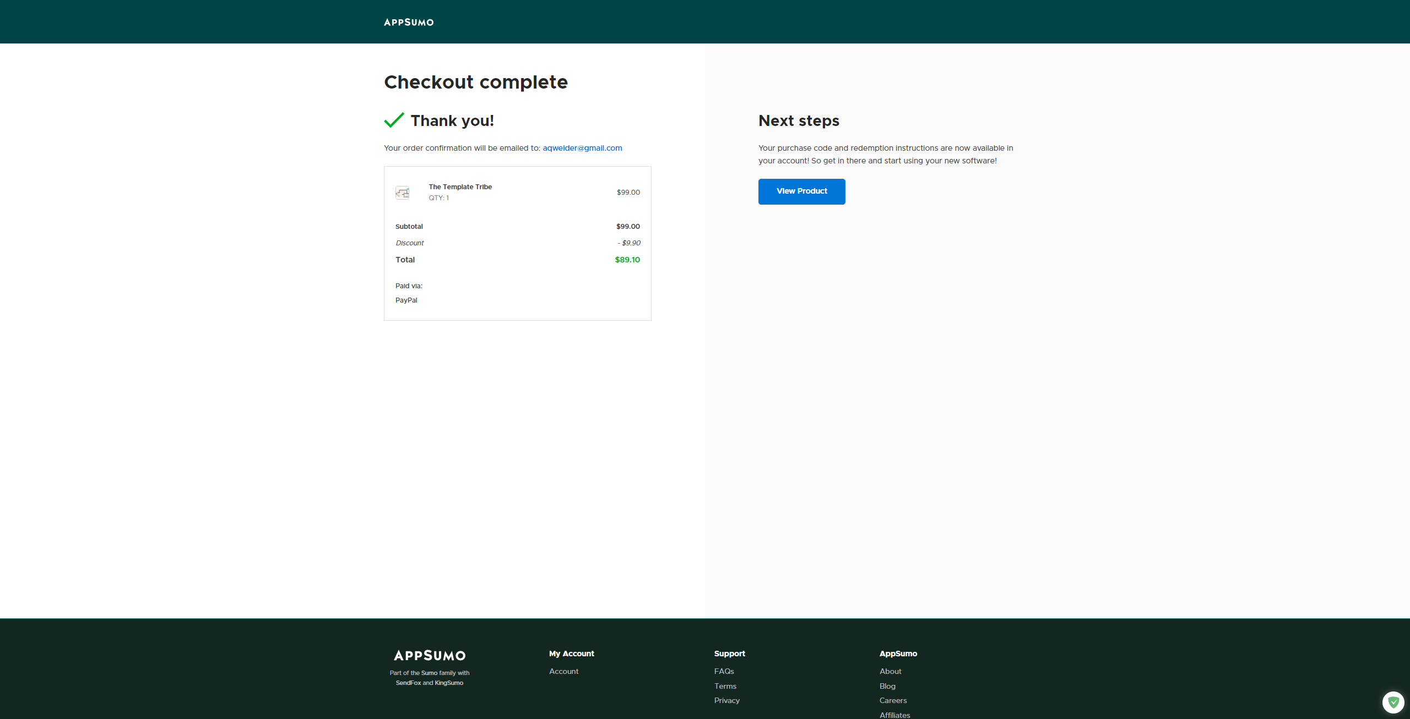Click the SendFox link in footer

[x=408, y=683]
